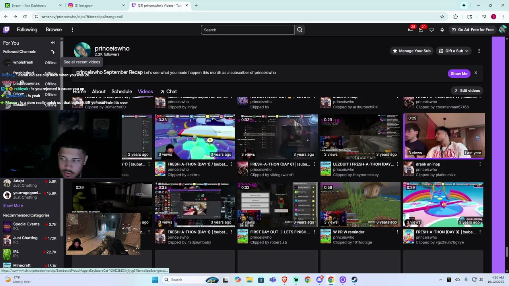The height and width of the screenshot is (286, 509).
Task: Open the drank an ihop clip thumbnail
Action: pyautogui.click(x=444, y=136)
